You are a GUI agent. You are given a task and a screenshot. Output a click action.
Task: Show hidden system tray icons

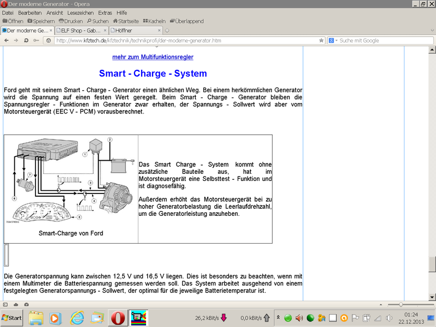[x=278, y=318]
